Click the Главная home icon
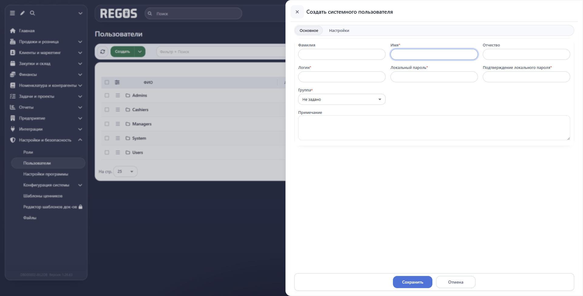583x296 pixels. tap(13, 31)
